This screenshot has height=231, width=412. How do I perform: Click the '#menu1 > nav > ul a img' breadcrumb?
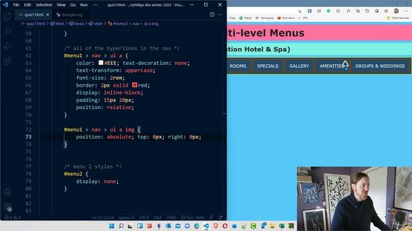click(133, 24)
